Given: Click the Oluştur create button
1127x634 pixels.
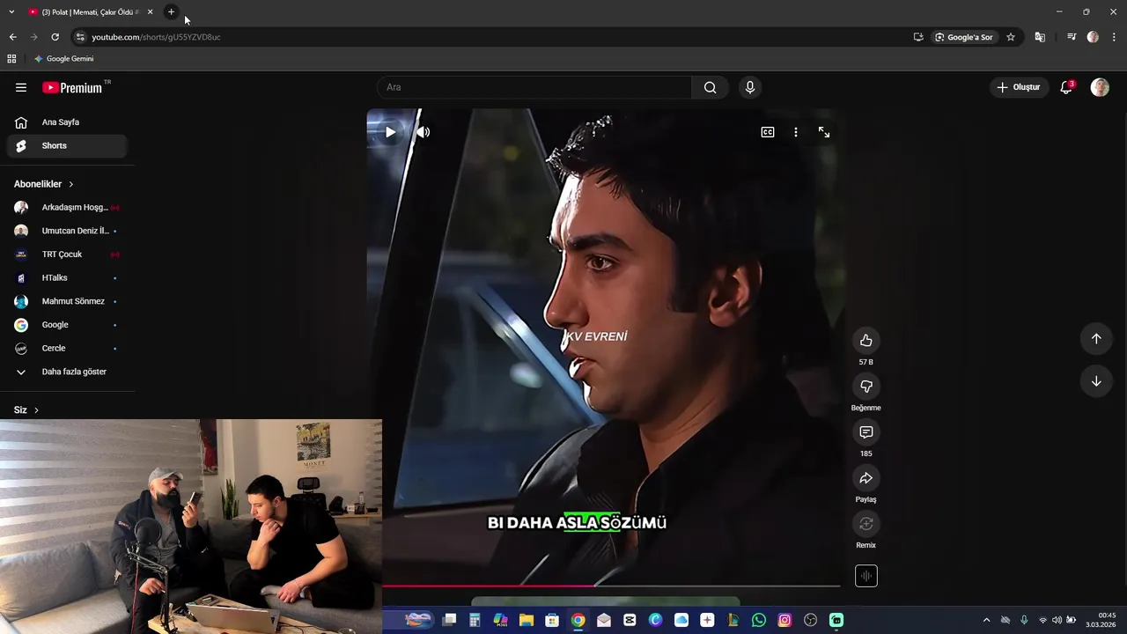Looking at the screenshot, I should pyautogui.click(x=1018, y=87).
